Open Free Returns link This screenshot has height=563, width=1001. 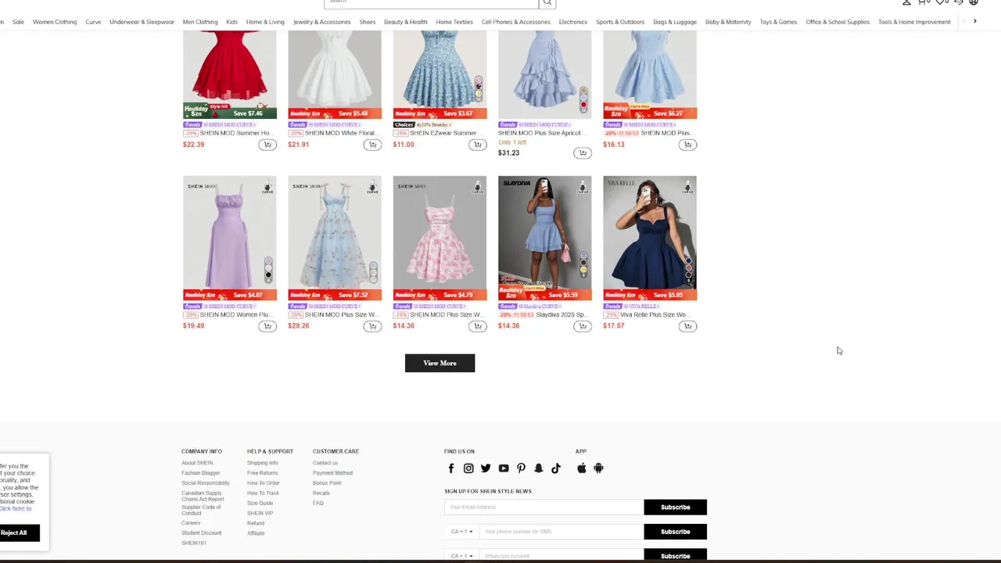(x=263, y=473)
